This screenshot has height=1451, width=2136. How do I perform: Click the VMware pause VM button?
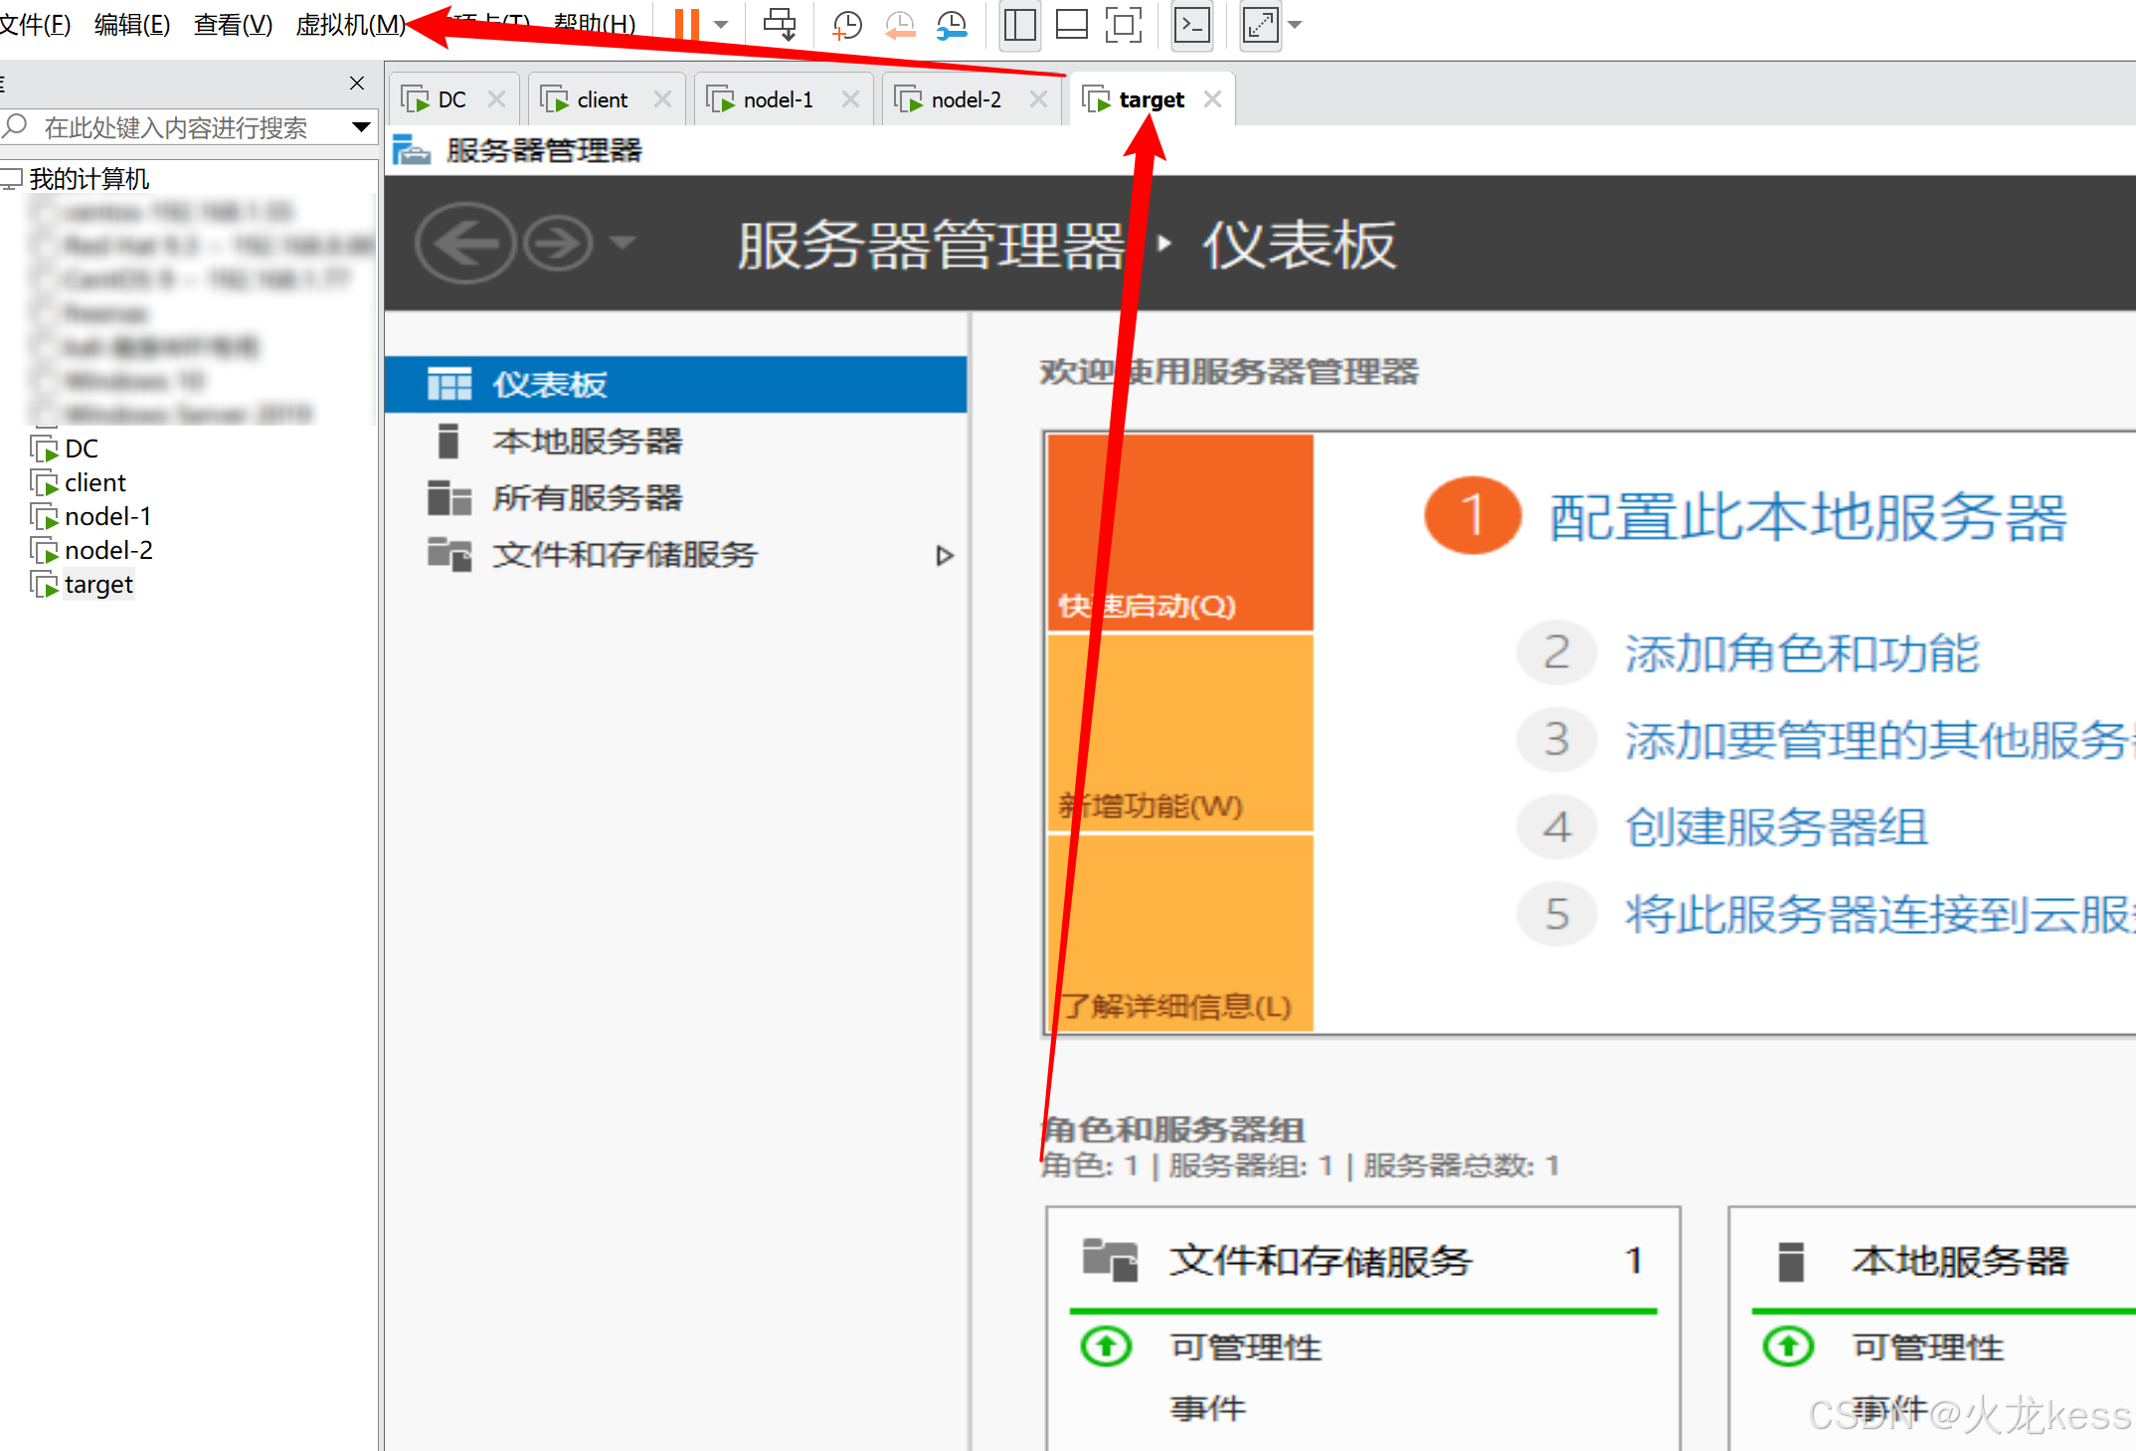coord(686,24)
